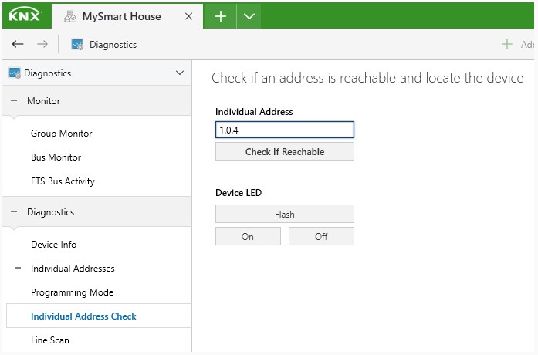
Task: Click the MySmart House project icon
Action: (69, 16)
